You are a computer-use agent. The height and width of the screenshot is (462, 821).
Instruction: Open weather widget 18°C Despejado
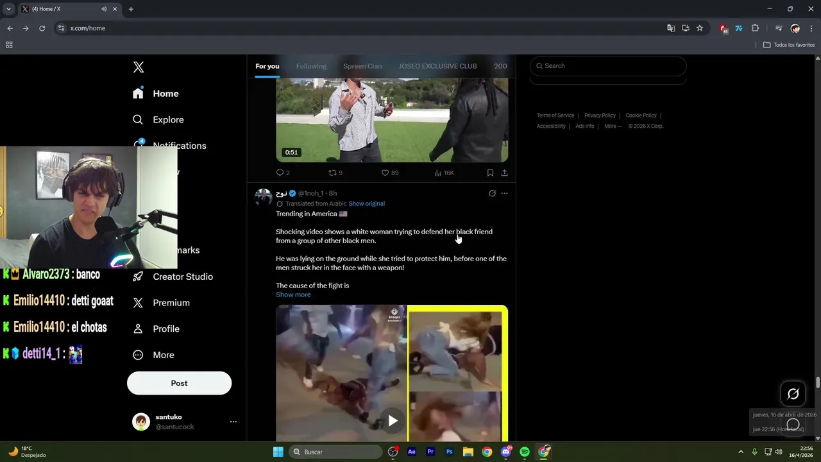pos(27,452)
